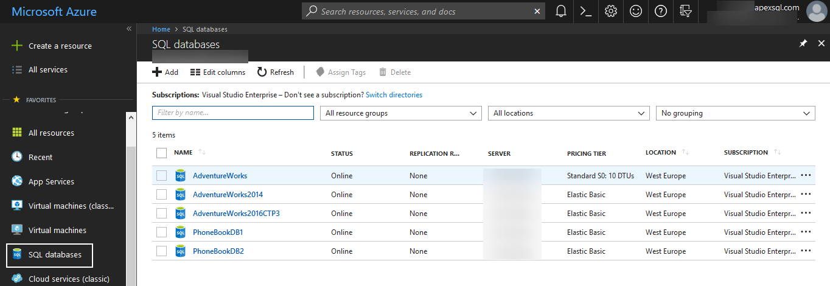Launch Cloud Shell from the top bar
The height and width of the screenshot is (286, 830).
(x=586, y=12)
